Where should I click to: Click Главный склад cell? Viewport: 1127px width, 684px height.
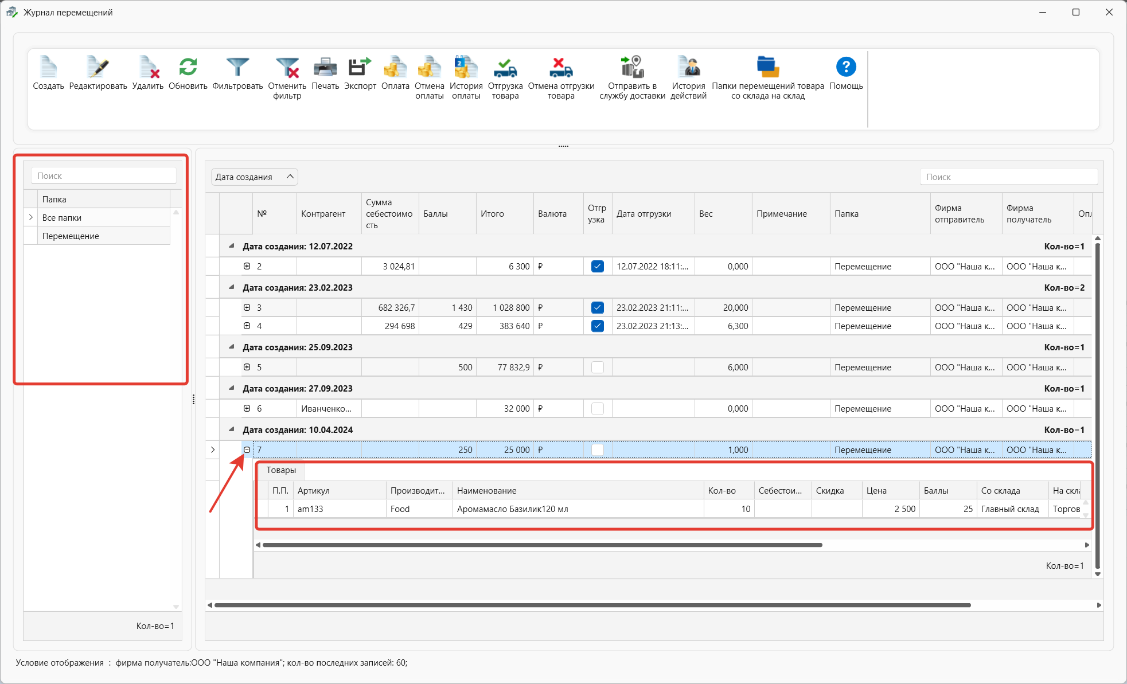(1012, 509)
